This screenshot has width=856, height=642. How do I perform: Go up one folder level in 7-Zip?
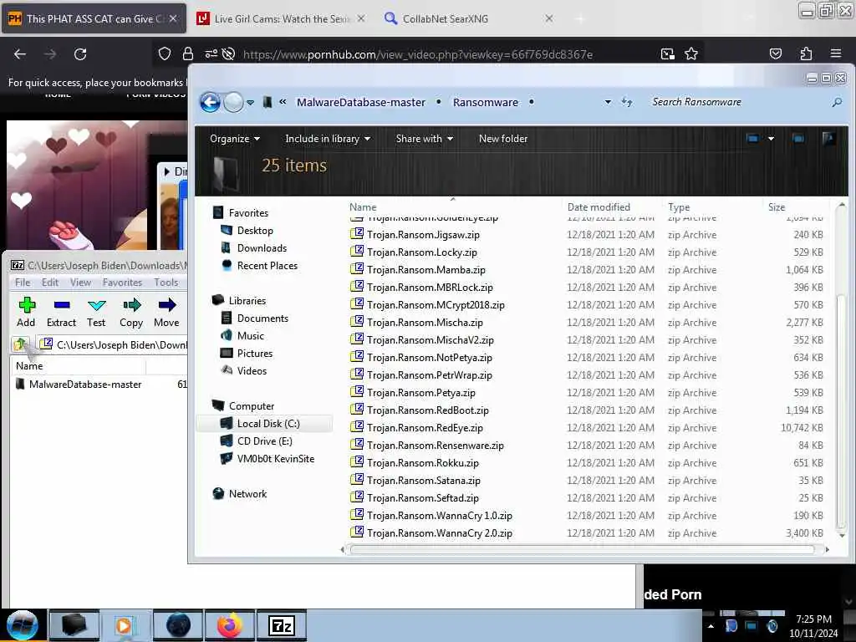coord(20,344)
